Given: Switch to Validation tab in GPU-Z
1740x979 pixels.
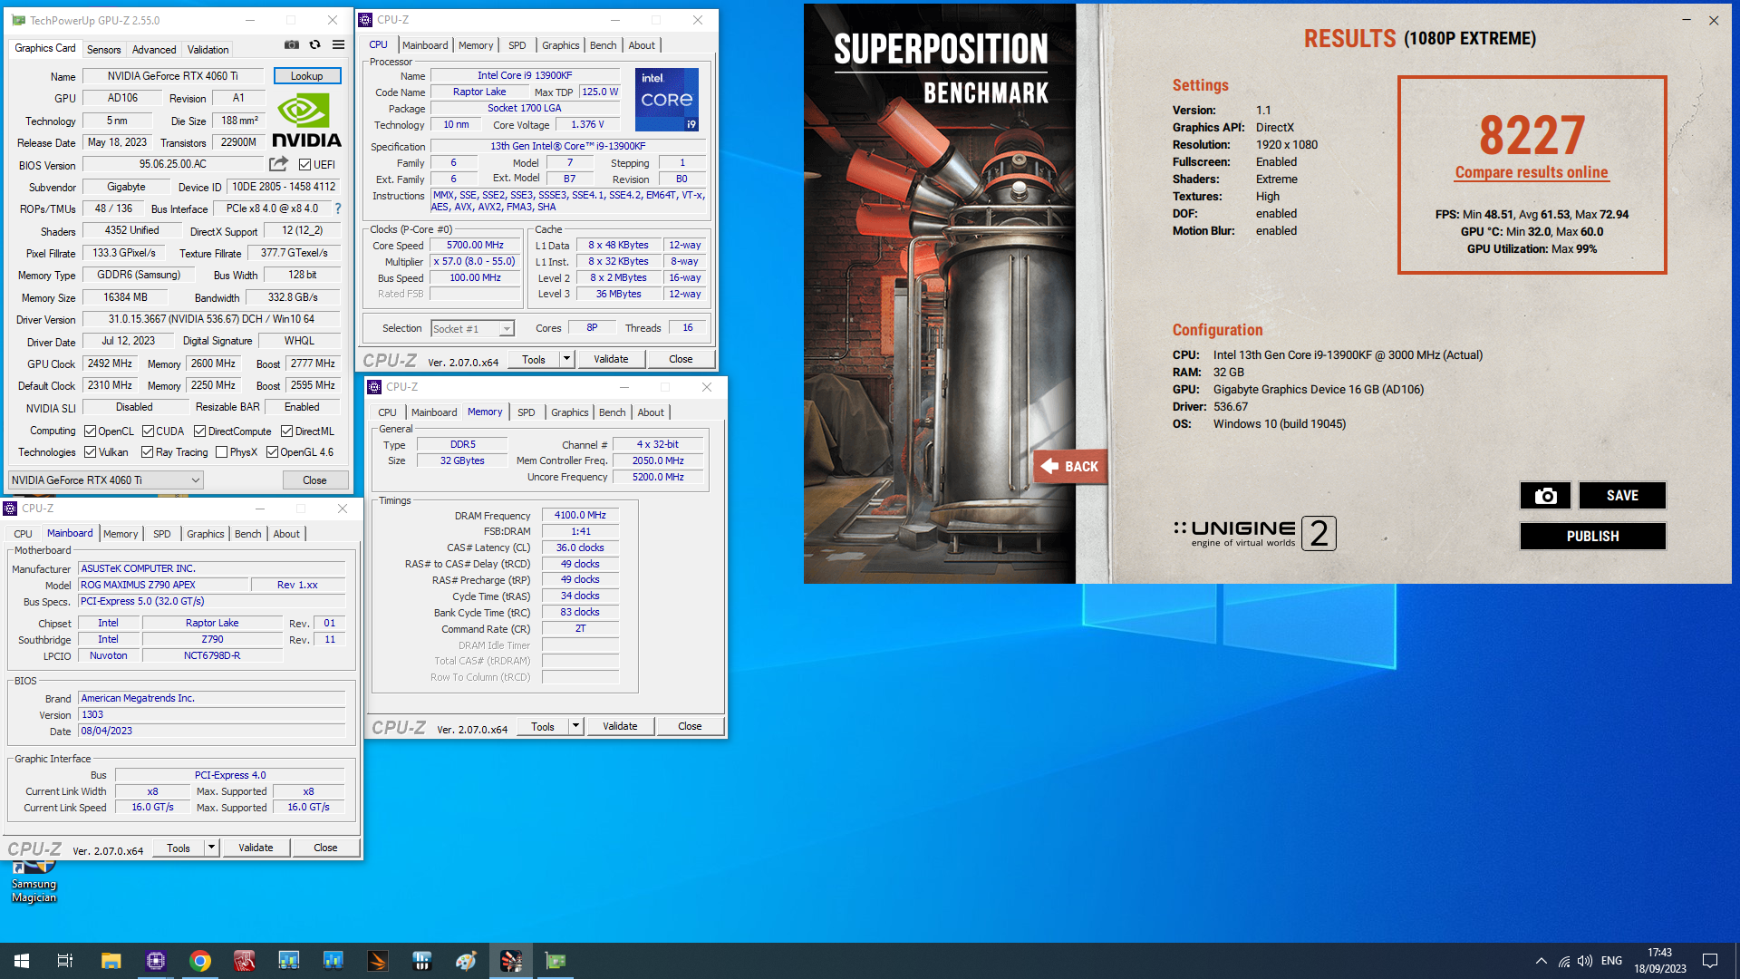Looking at the screenshot, I should point(208,50).
